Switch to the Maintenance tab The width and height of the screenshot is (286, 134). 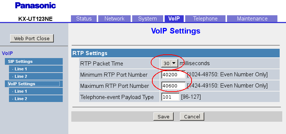[x=252, y=19]
